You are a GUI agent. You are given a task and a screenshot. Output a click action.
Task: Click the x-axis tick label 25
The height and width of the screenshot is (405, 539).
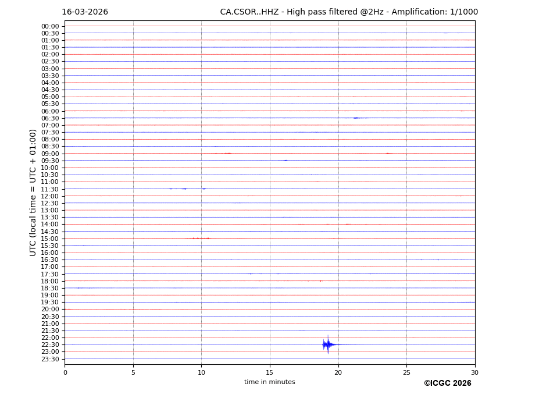tap(406, 372)
